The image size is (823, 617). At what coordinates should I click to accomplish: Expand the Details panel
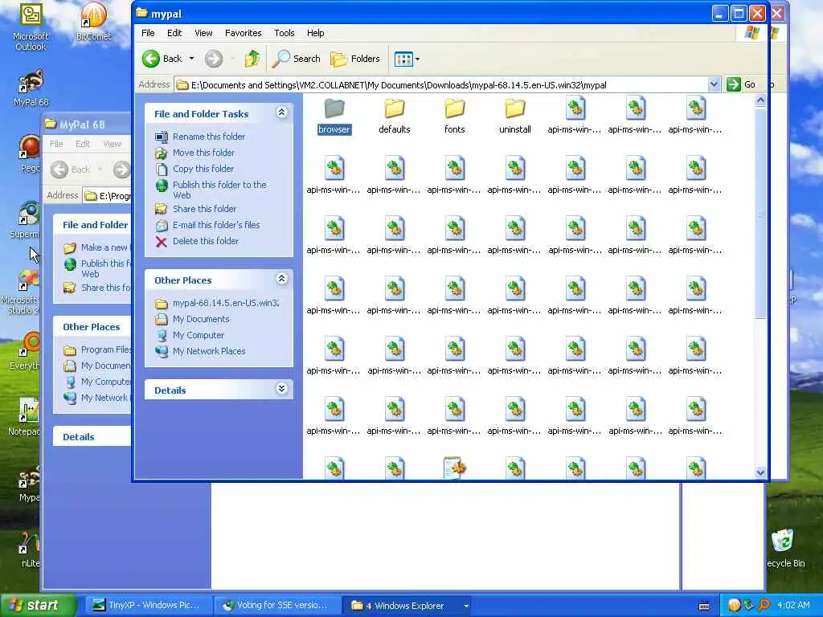click(x=282, y=389)
